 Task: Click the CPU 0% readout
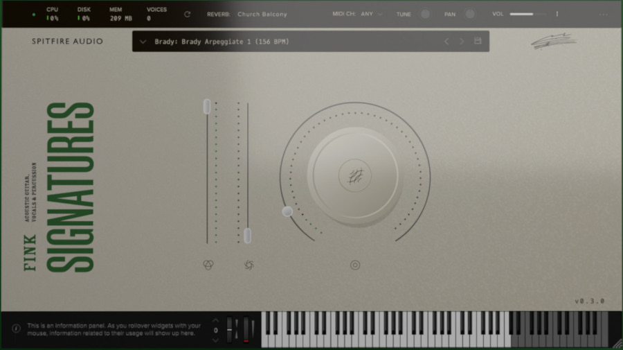[53, 14]
